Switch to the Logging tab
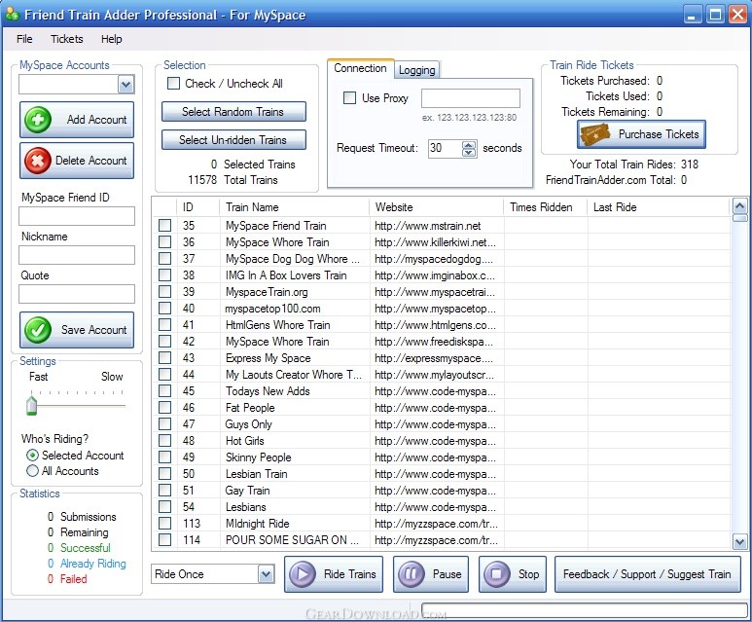Viewport: 752px width, 622px height. click(x=416, y=70)
